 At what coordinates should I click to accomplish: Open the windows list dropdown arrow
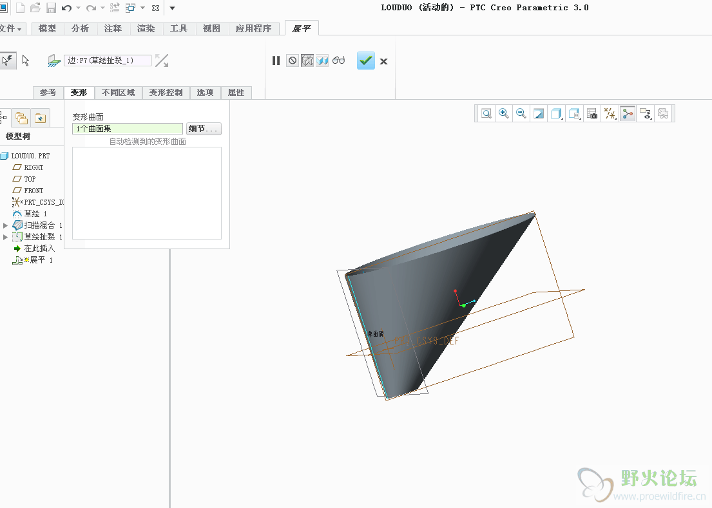(142, 8)
